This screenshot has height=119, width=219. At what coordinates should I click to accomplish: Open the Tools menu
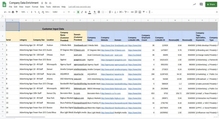pos(48,7)
